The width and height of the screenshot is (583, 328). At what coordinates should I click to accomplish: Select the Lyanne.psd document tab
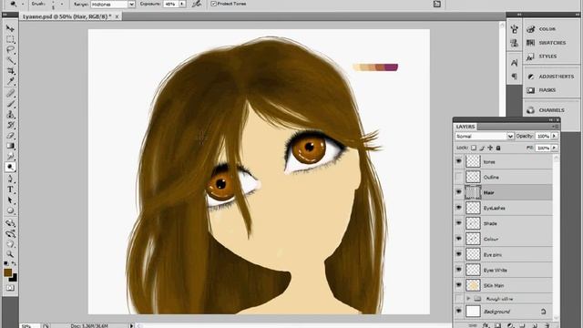(66, 16)
